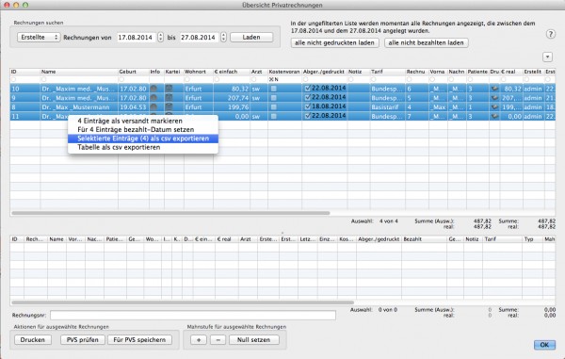Choose '4 Einträge als versandt markieren'

[143, 121]
